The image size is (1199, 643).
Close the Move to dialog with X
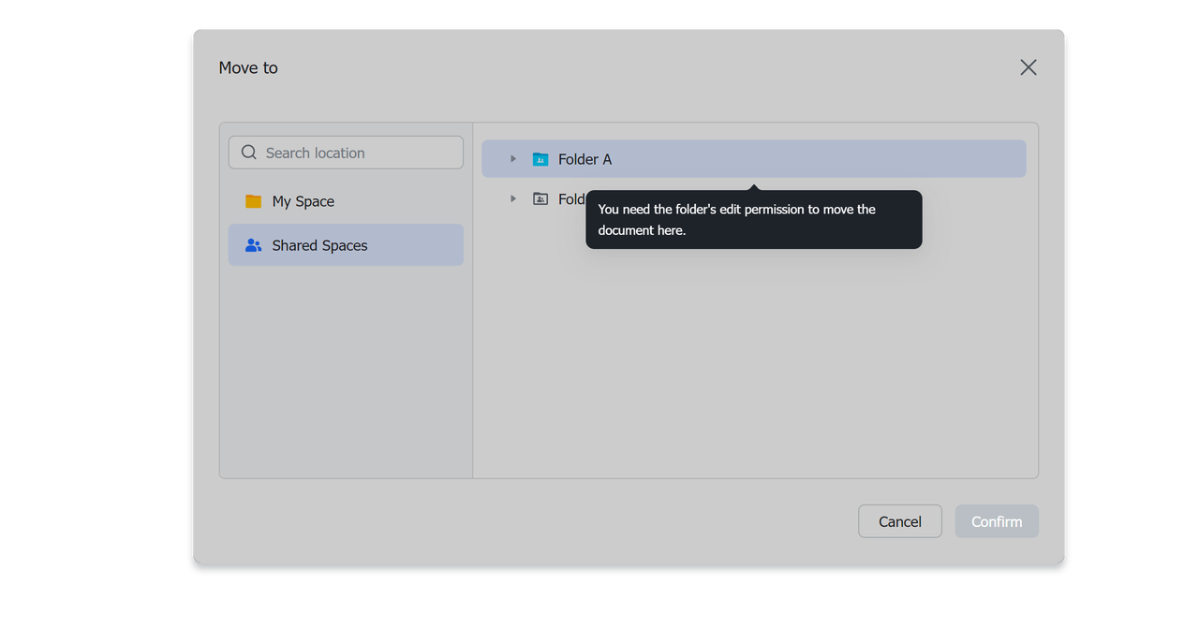(x=1028, y=67)
